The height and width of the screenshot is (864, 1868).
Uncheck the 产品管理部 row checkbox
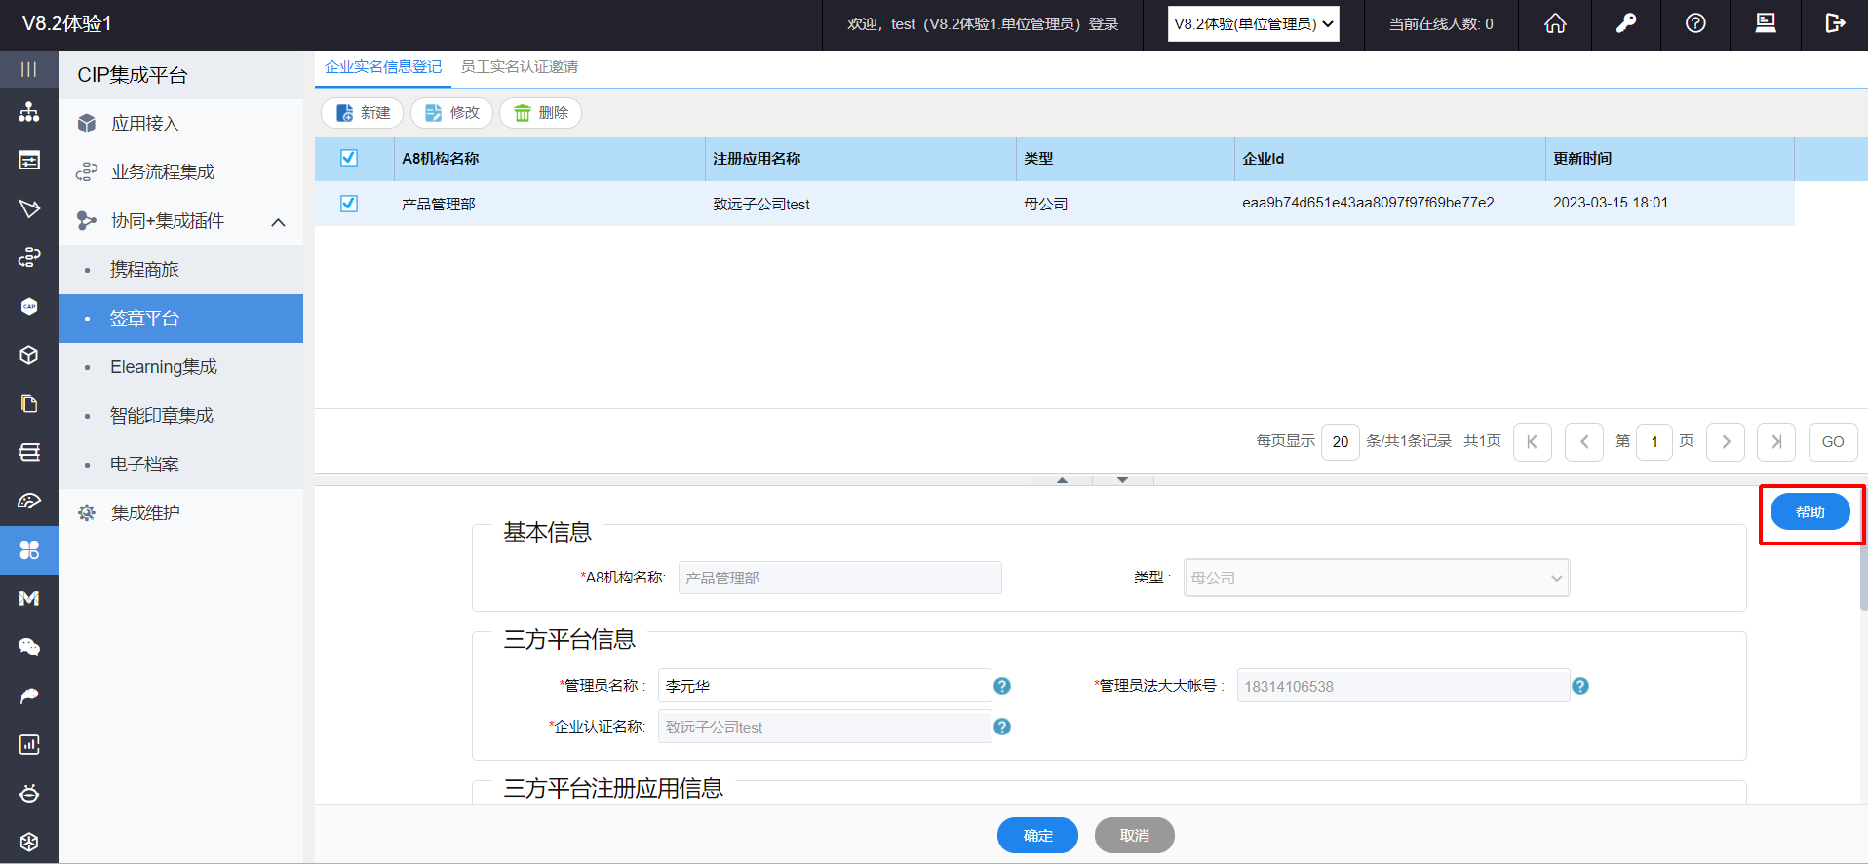(349, 204)
